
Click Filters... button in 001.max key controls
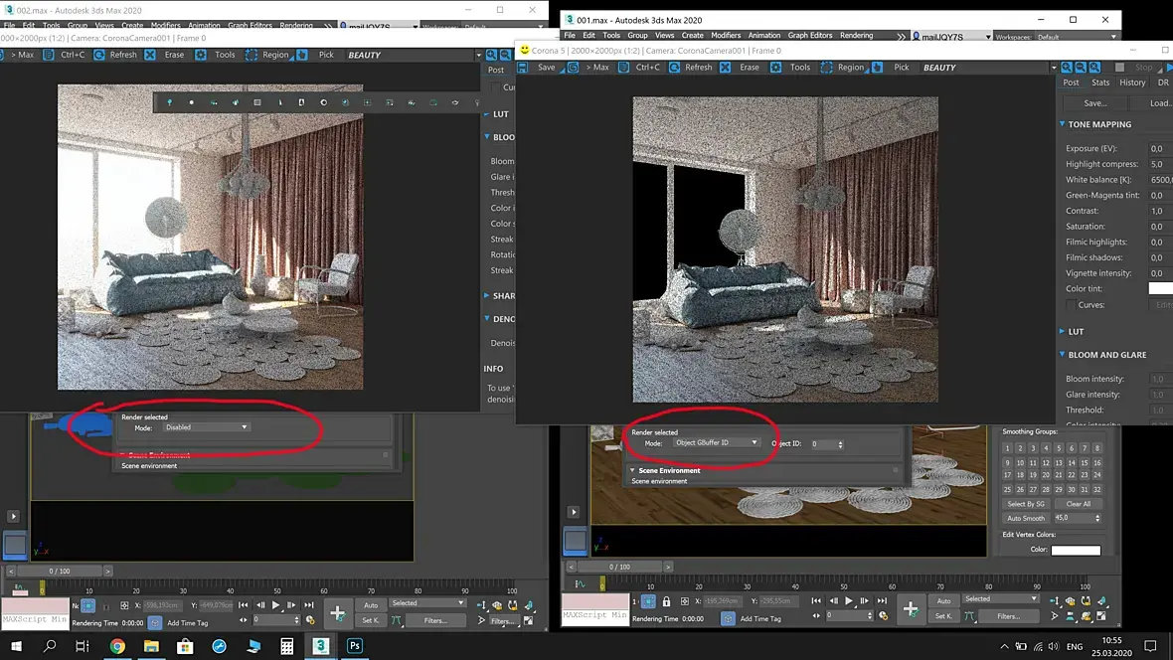(x=1008, y=616)
